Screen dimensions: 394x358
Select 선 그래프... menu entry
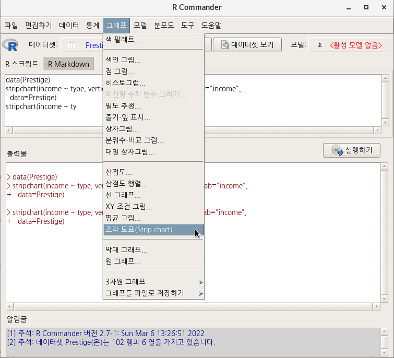point(153,195)
